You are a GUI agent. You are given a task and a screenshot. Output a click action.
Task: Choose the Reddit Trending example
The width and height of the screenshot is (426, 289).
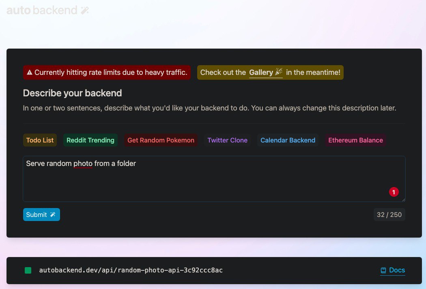90,140
